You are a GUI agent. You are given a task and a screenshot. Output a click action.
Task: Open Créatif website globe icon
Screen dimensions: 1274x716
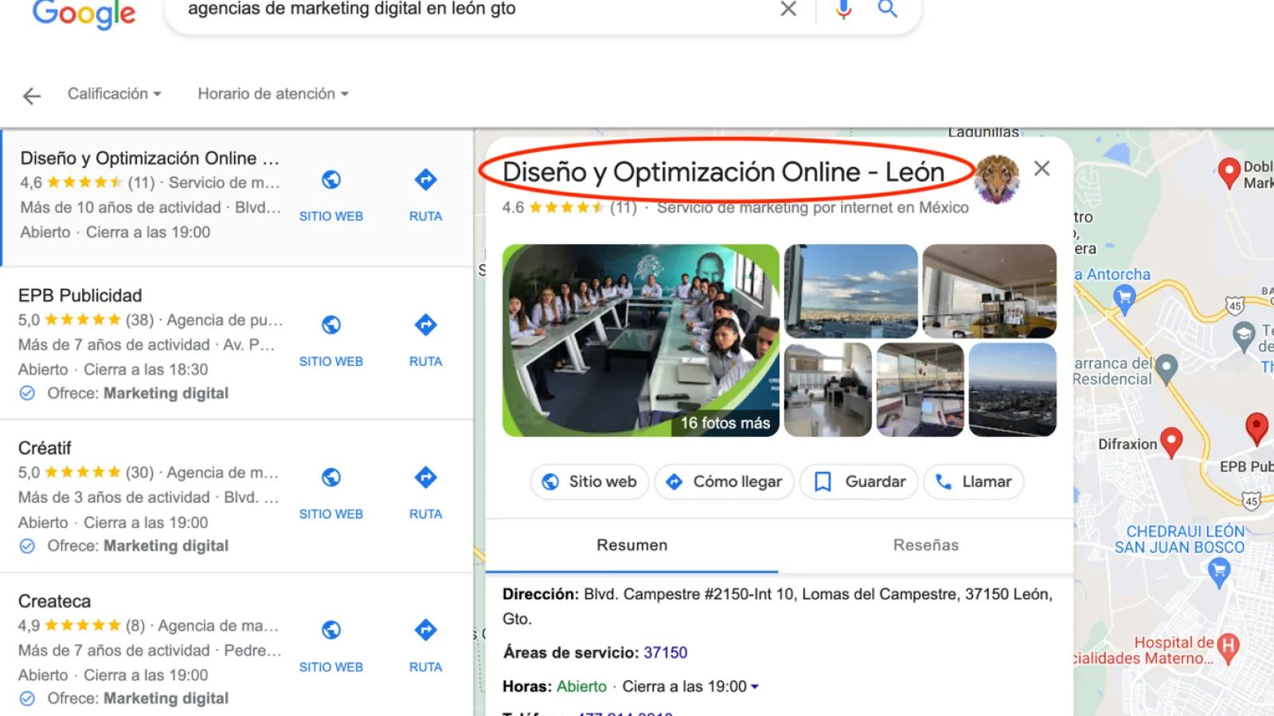pos(331,477)
